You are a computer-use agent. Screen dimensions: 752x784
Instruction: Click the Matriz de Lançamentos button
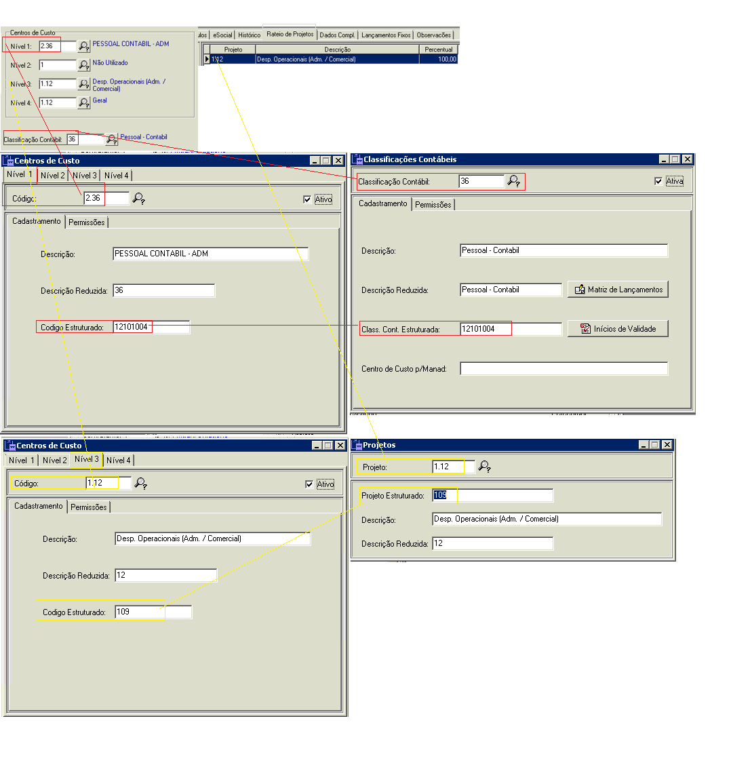pos(618,290)
